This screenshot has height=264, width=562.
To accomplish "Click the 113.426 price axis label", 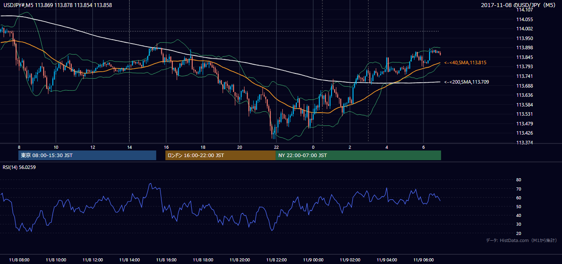I will point(525,133).
